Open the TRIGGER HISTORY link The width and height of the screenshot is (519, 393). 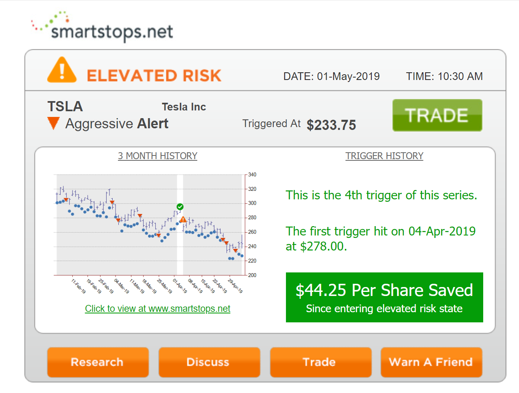pos(384,156)
